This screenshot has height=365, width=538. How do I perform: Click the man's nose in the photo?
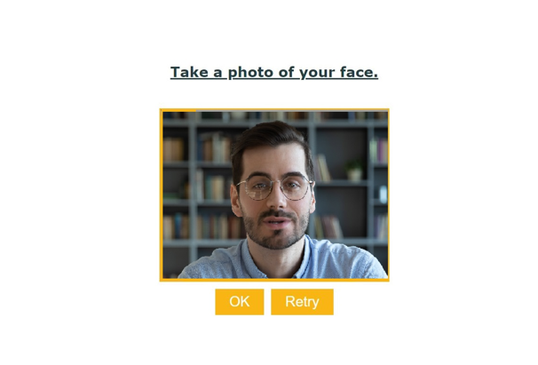click(x=277, y=200)
